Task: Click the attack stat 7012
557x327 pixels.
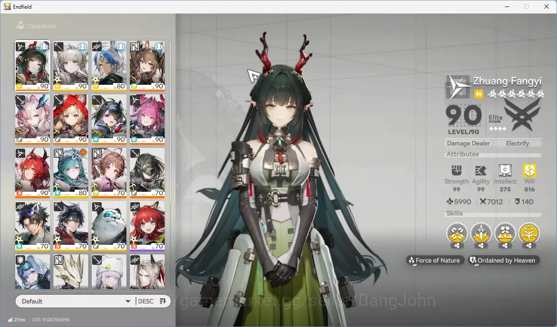Action: (491, 202)
